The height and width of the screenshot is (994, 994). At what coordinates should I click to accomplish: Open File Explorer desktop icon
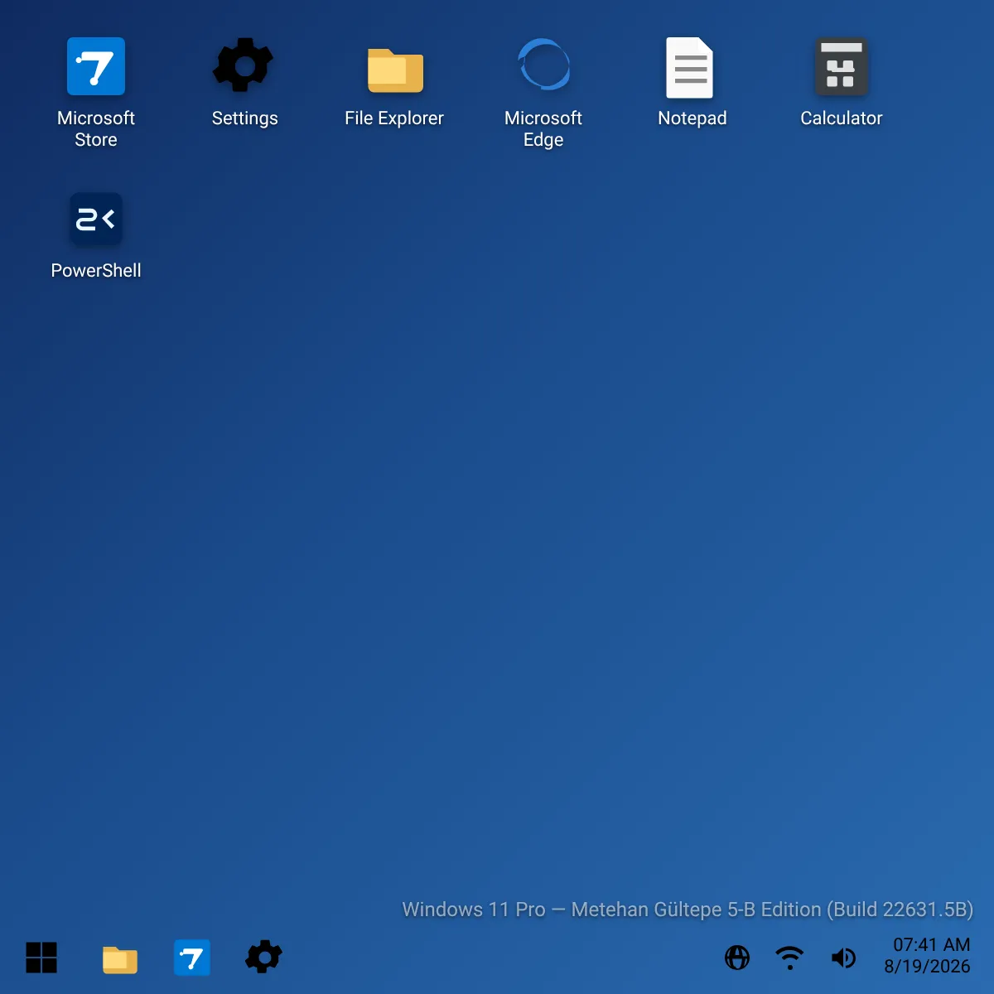[x=395, y=70]
